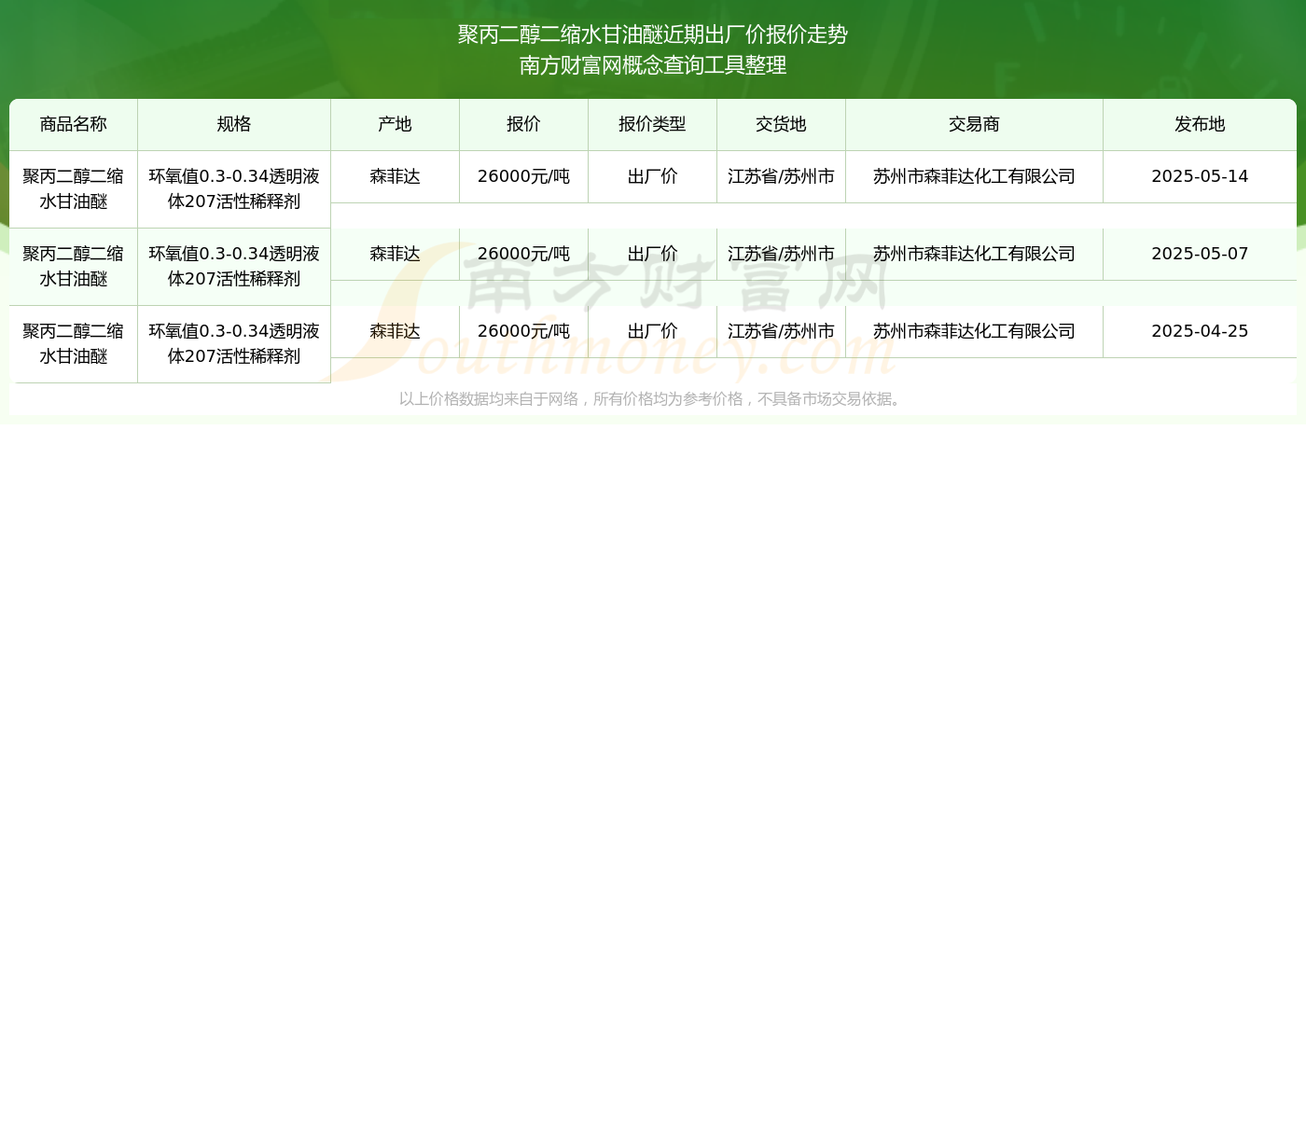
Task: Select the date 2025-04-25 cell
Action: 1200,332
